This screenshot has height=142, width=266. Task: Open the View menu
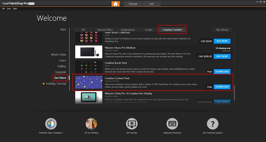9,8
